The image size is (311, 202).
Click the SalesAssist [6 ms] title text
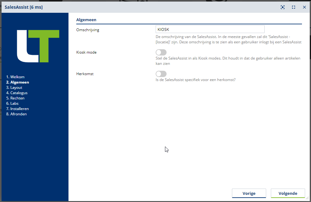tap(24, 7)
